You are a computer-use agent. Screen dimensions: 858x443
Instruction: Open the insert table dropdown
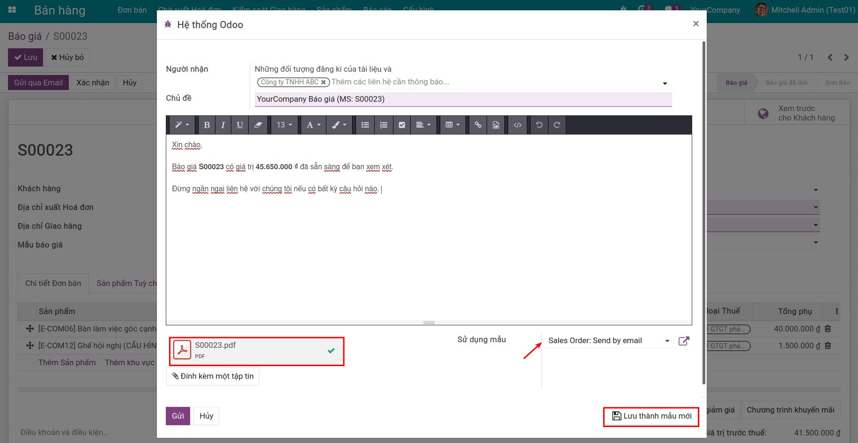tap(453, 125)
